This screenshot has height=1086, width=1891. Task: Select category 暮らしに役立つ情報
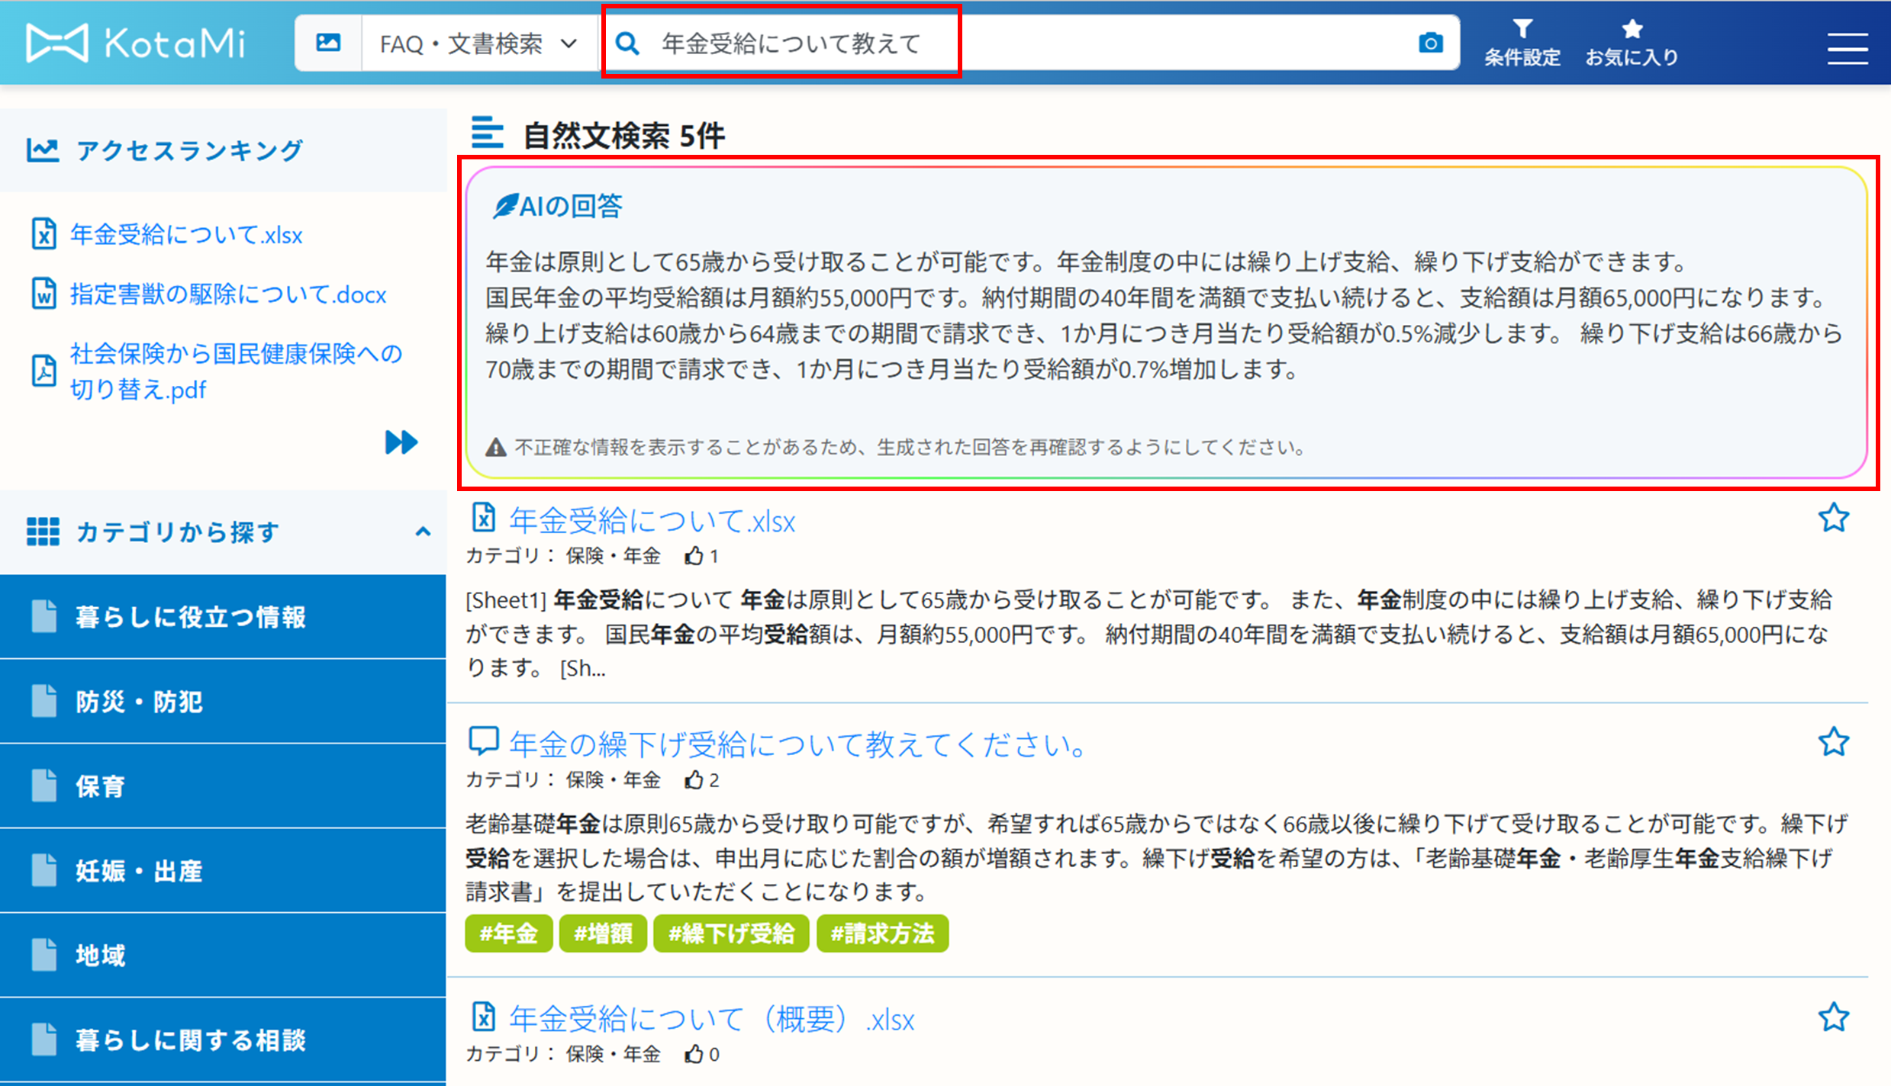[223, 616]
